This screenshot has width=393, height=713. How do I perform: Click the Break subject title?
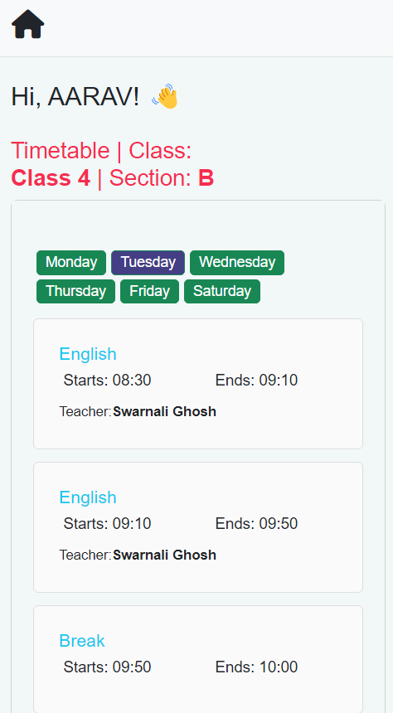tap(82, 640)
